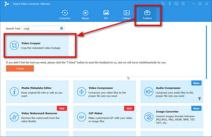Open the Video Cropper tool
Viewport: 212px width, 137px height.
[x=37, y=45]
